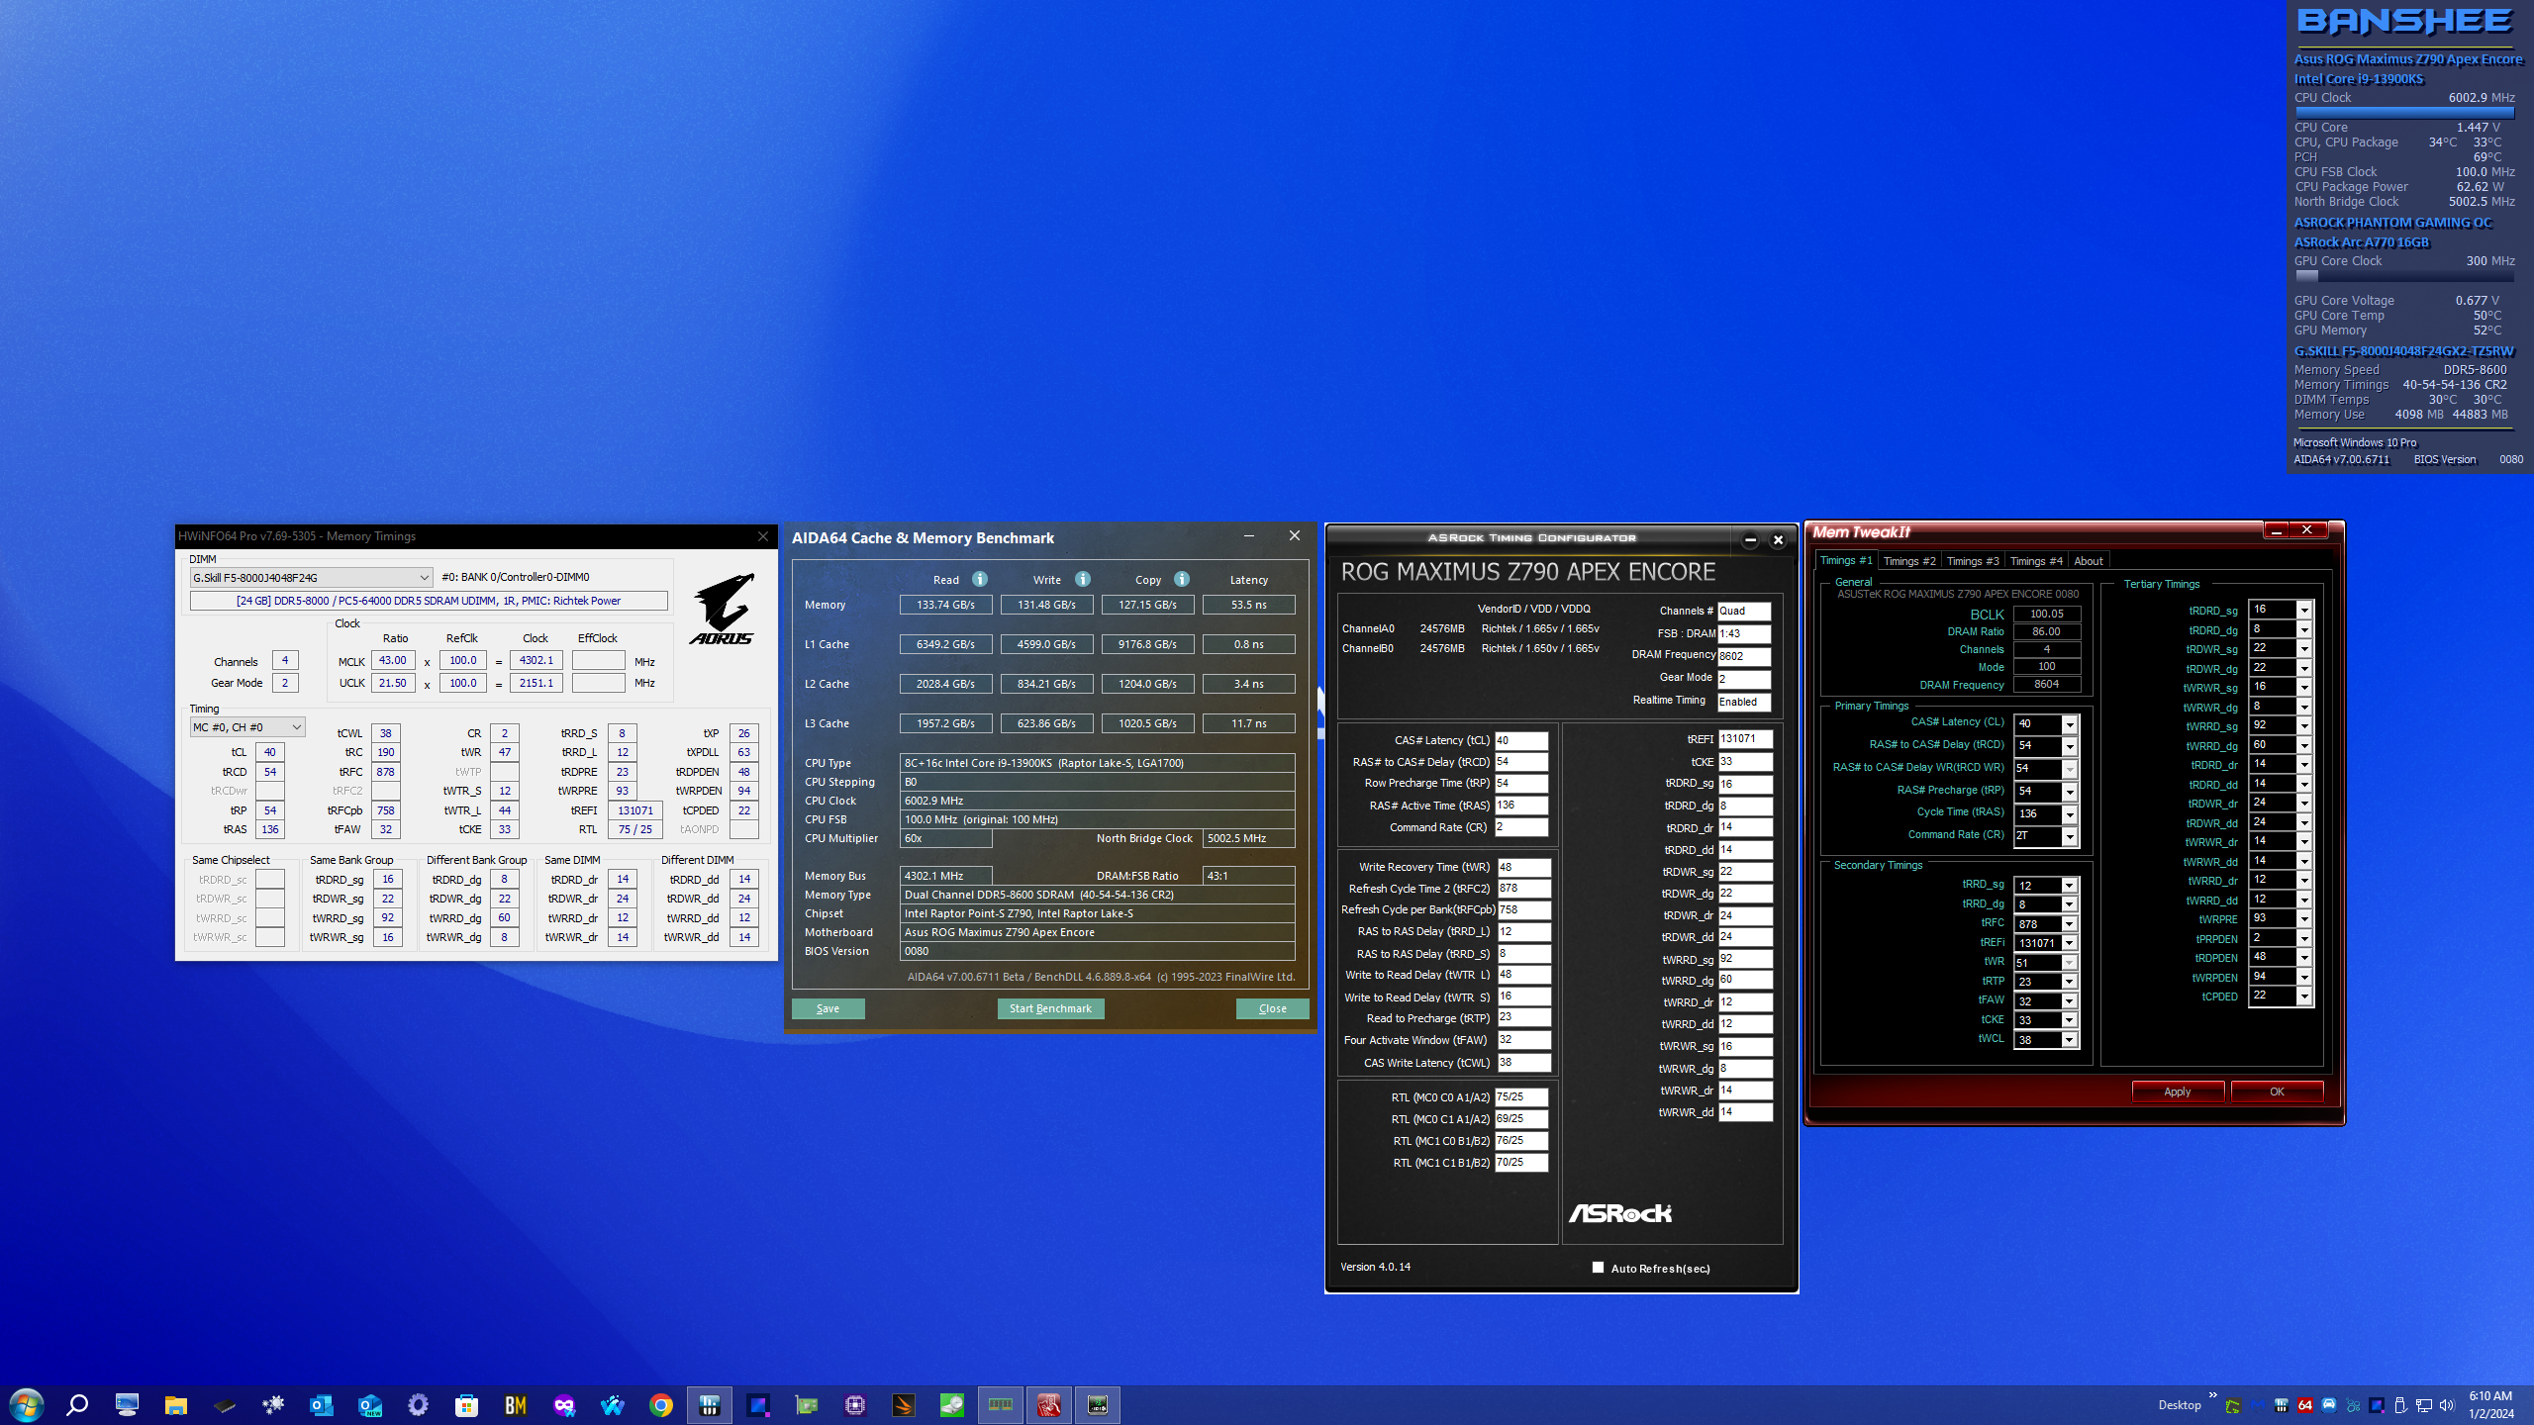This screenshot has height=1425, width=2534.
Task: Open the About tab in Mem TweakIt
Action: (2089, 561)
